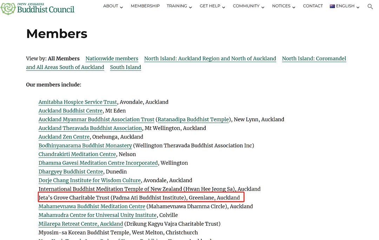
Task: View South Island members
Action: click(x=125, y=67)
